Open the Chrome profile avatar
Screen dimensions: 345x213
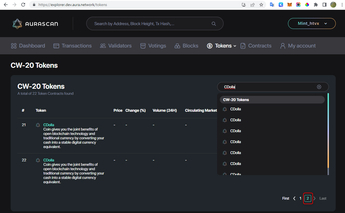333,5
